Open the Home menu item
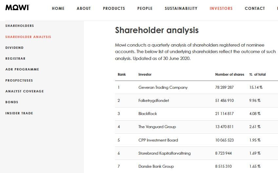Viewport: 278px width, 173px height. [x=58, y=9]
